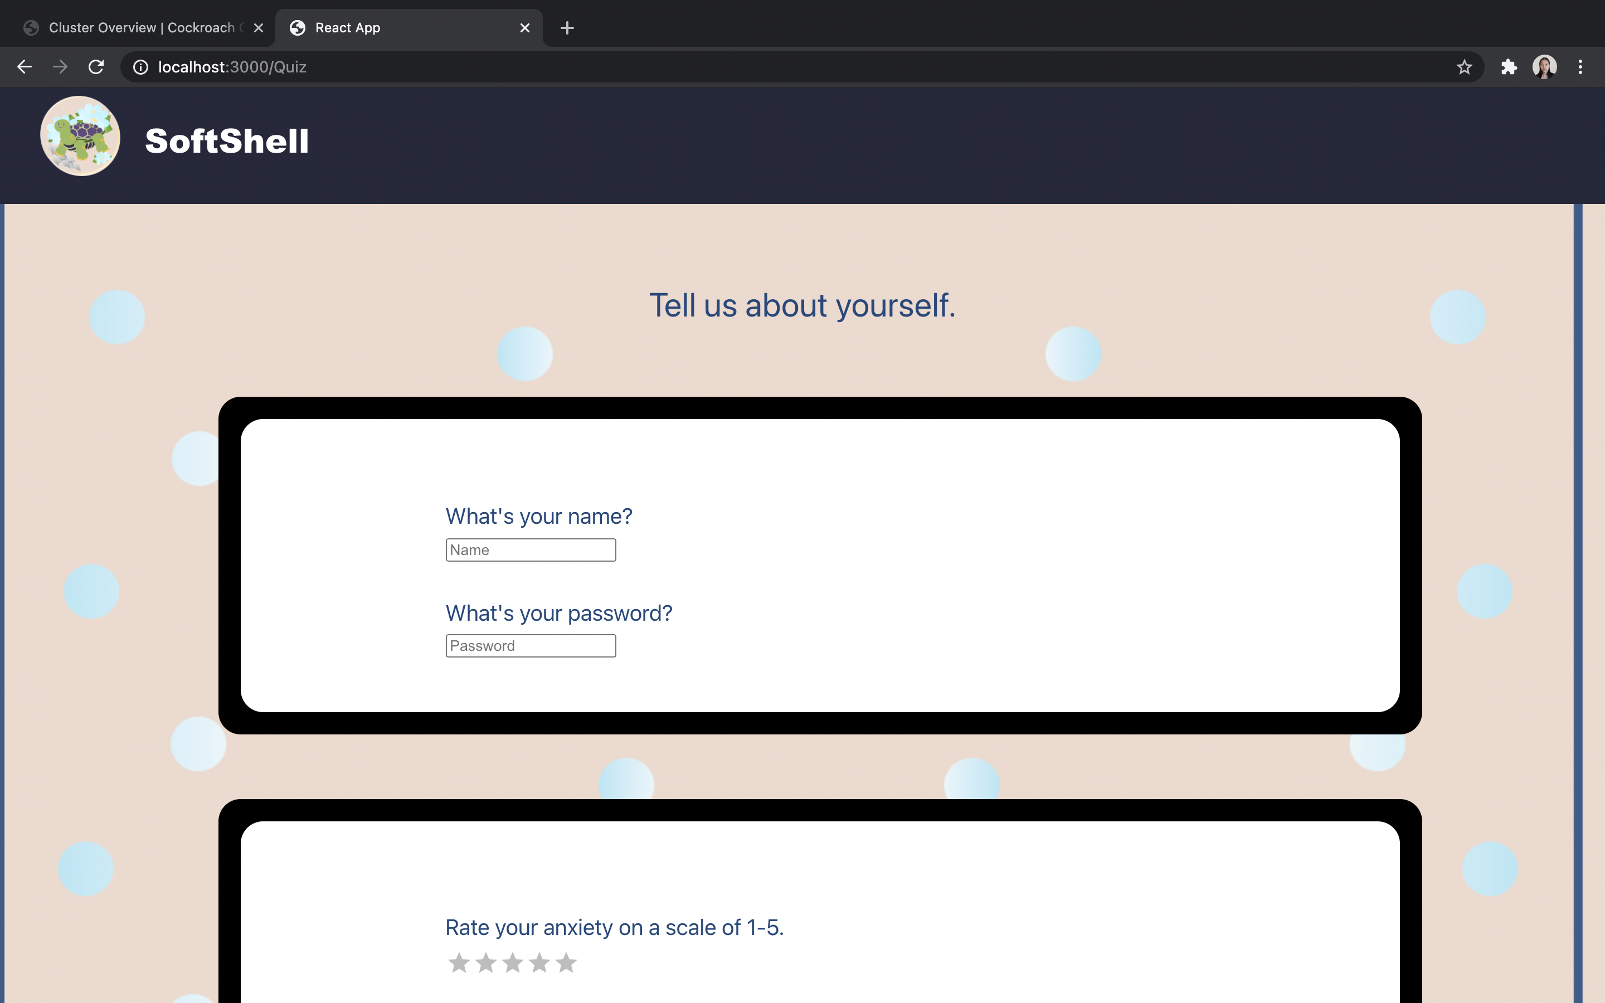Click the browser back arrow
This screenshot has height=1003, width=1605.
point(25,67)
